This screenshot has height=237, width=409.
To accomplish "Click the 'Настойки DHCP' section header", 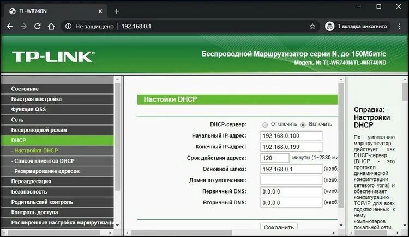I will [x=237, y=99].
